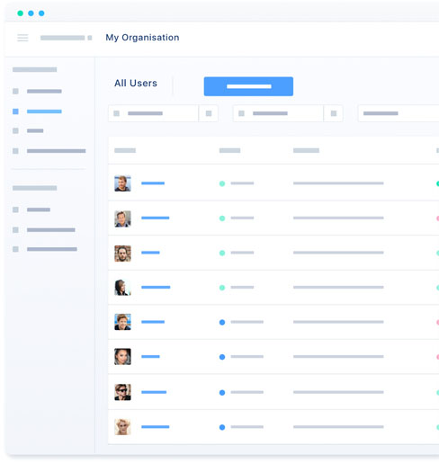
Task: Open the last user's blue name link
Action: [155, 426]
